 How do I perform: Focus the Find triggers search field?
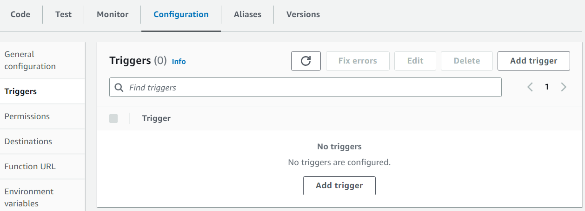[312, 87]
